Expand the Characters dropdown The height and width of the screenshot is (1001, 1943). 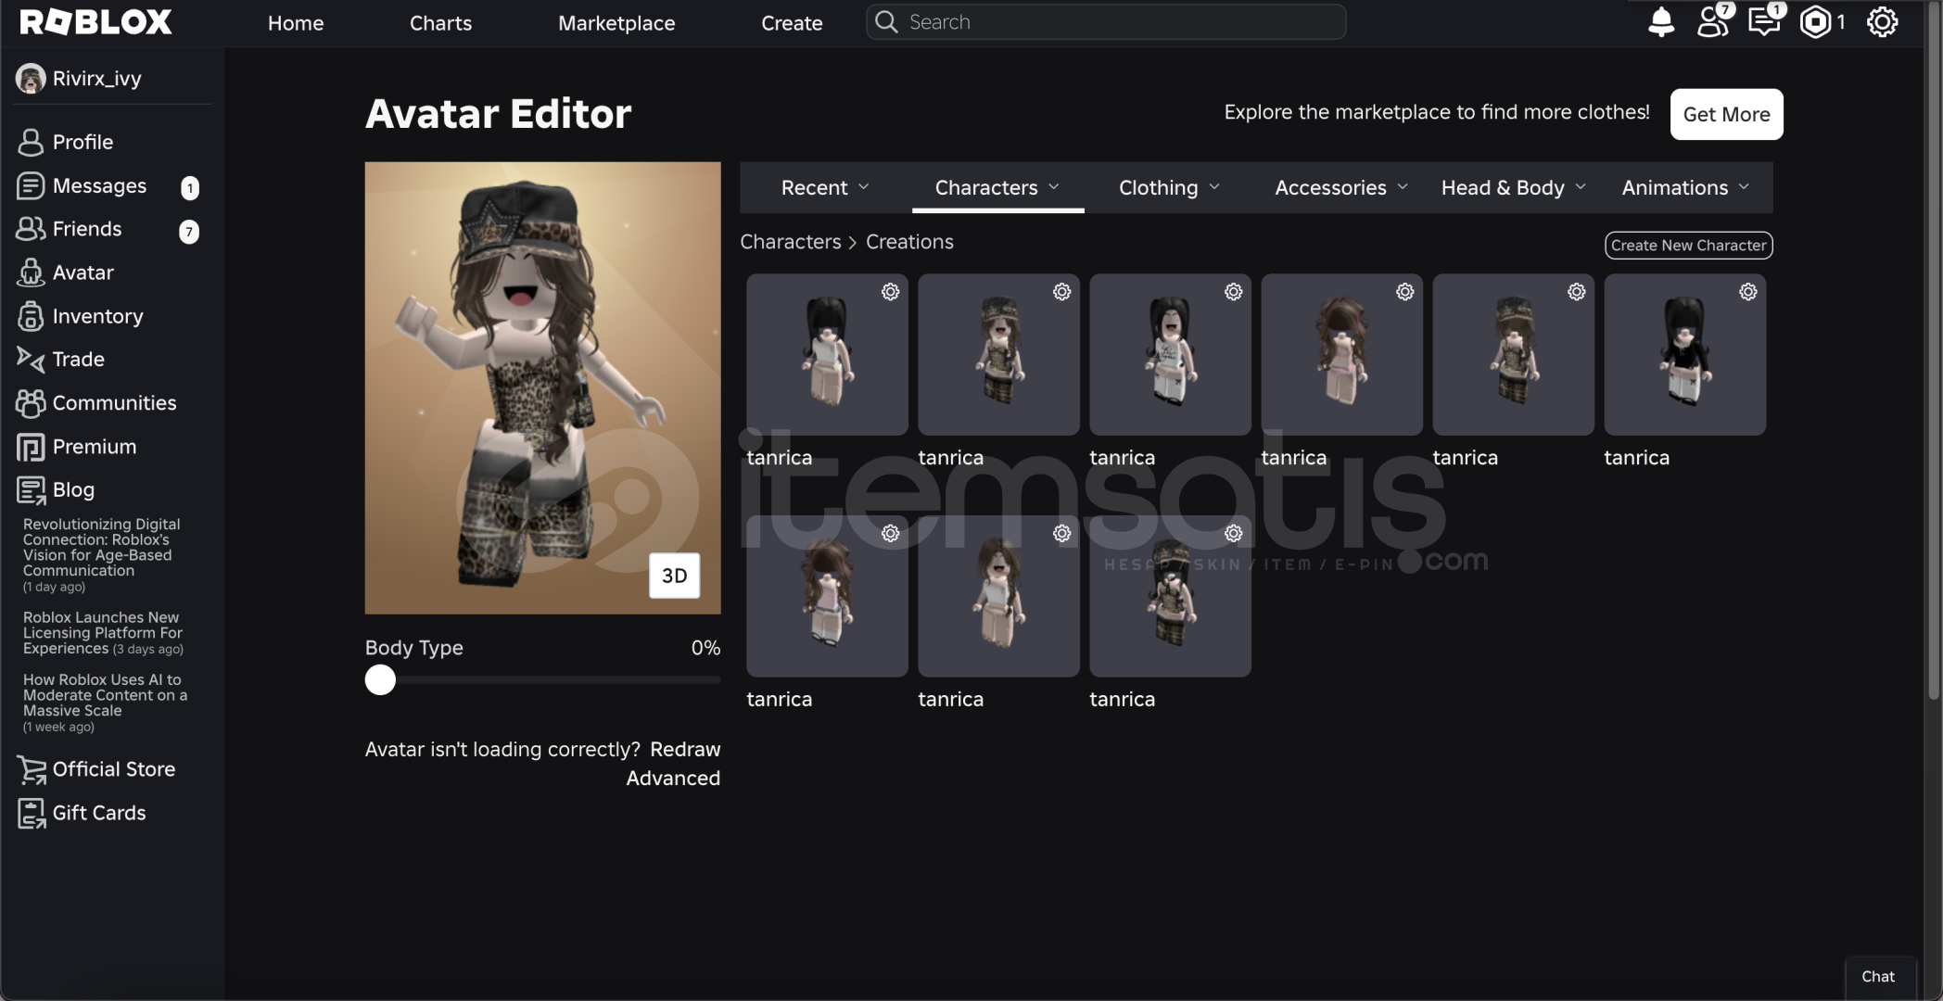point(997,187)
